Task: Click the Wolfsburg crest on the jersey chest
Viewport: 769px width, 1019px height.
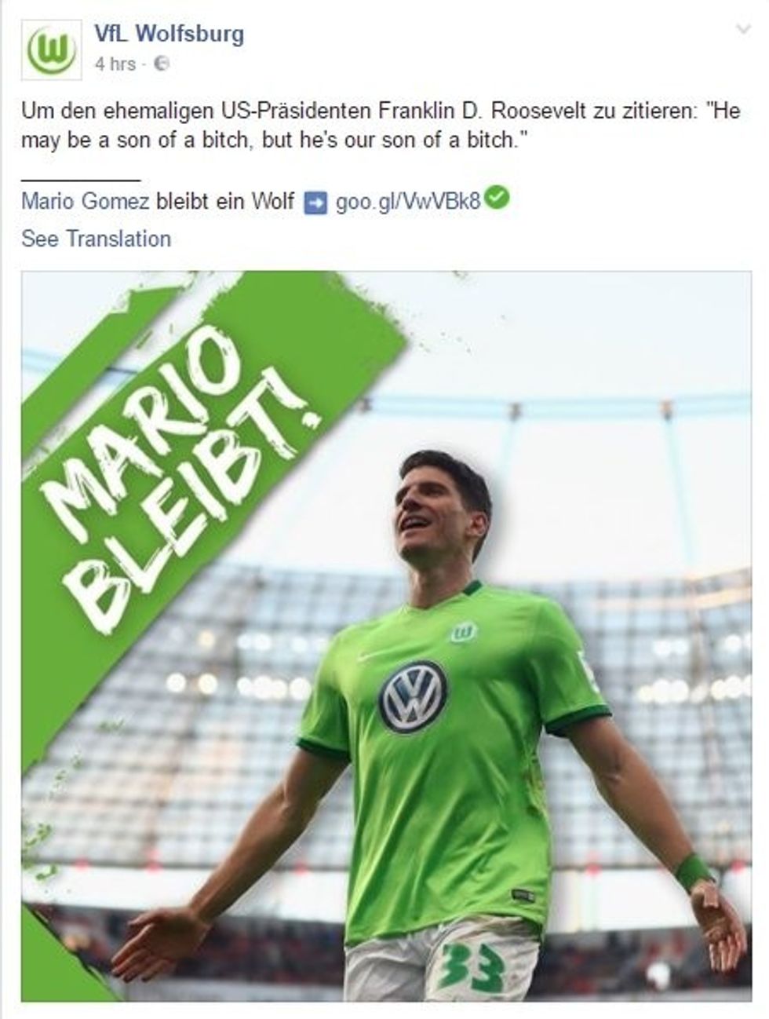Action: click(x=464, y=631)
